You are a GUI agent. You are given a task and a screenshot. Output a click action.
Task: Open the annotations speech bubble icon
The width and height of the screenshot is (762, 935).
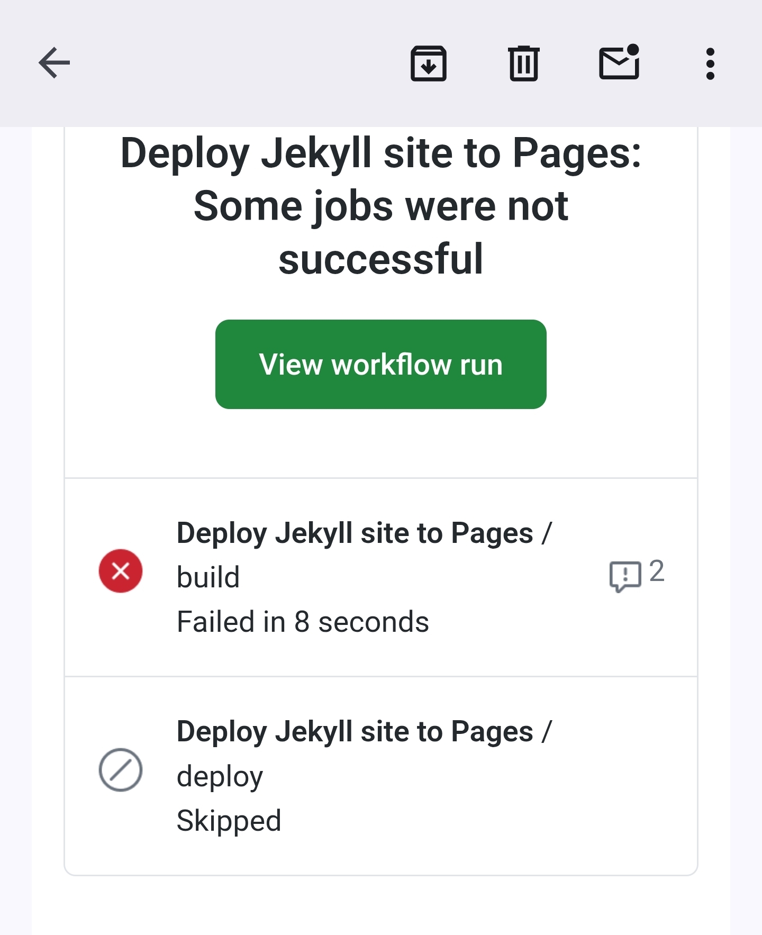pyautogui.click(x=625, y=576)
